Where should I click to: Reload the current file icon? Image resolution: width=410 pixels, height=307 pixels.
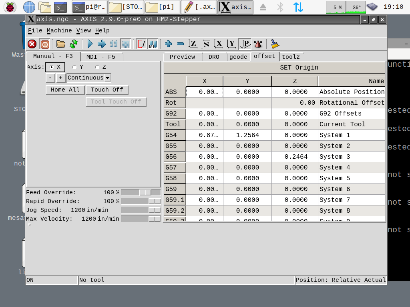click(x=74, y=44)
